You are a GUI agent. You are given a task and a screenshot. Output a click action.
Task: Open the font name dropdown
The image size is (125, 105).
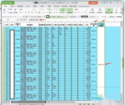[x=32, y=9]
